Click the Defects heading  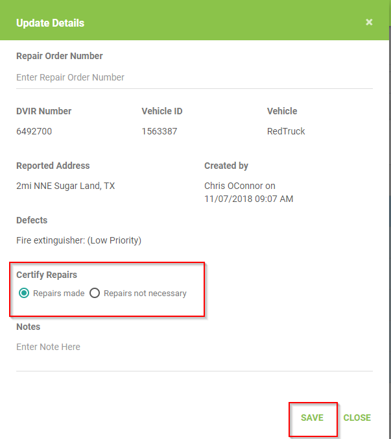(32, 220)
